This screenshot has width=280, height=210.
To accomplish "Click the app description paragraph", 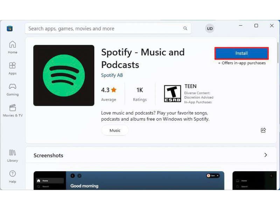I will click(155, 116).
